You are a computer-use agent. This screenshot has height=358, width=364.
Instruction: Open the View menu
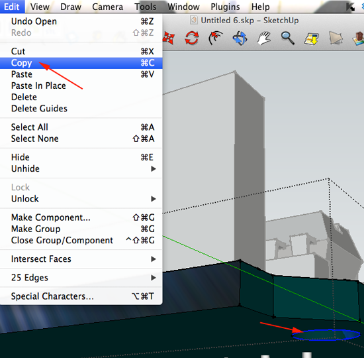pyautogui.click(x=40, y=7)
